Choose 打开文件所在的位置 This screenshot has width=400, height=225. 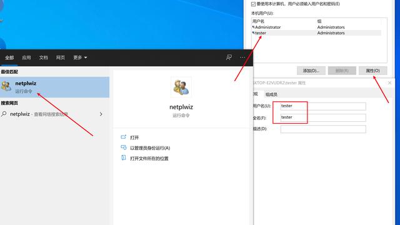pos(149,158)
